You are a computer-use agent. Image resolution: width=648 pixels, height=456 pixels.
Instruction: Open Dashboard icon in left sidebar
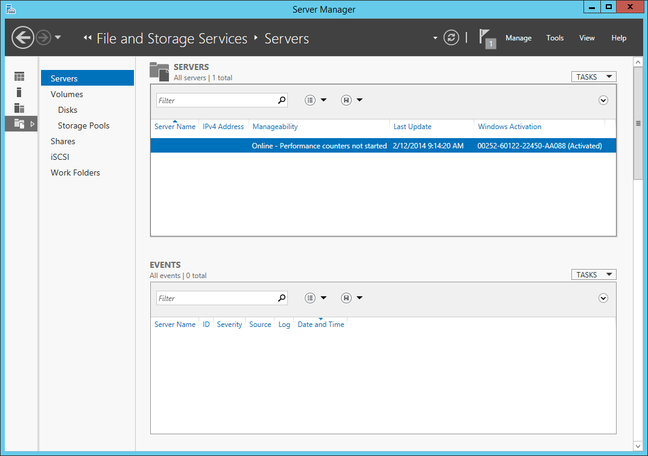coord(19,77)
